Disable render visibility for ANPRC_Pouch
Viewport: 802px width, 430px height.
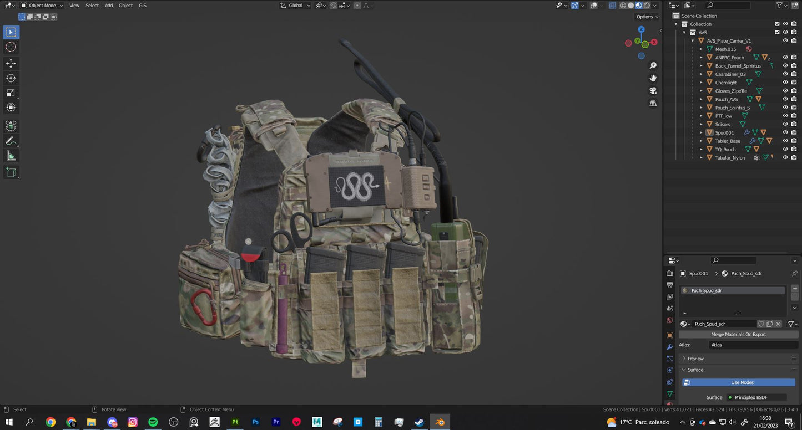[x=794, y=57]
